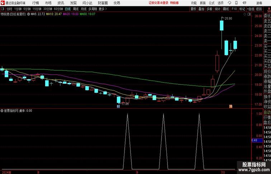Click the MA60: 19.07 indicator value

point(87,14)
